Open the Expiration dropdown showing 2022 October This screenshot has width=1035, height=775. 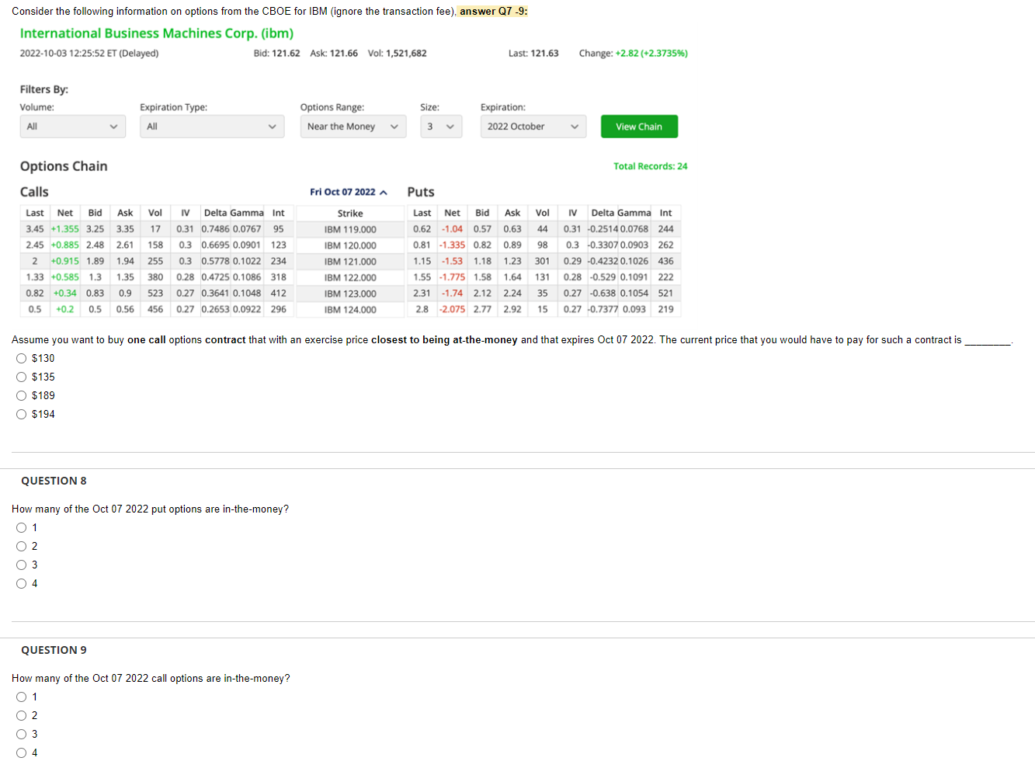[x=533, y=126]
